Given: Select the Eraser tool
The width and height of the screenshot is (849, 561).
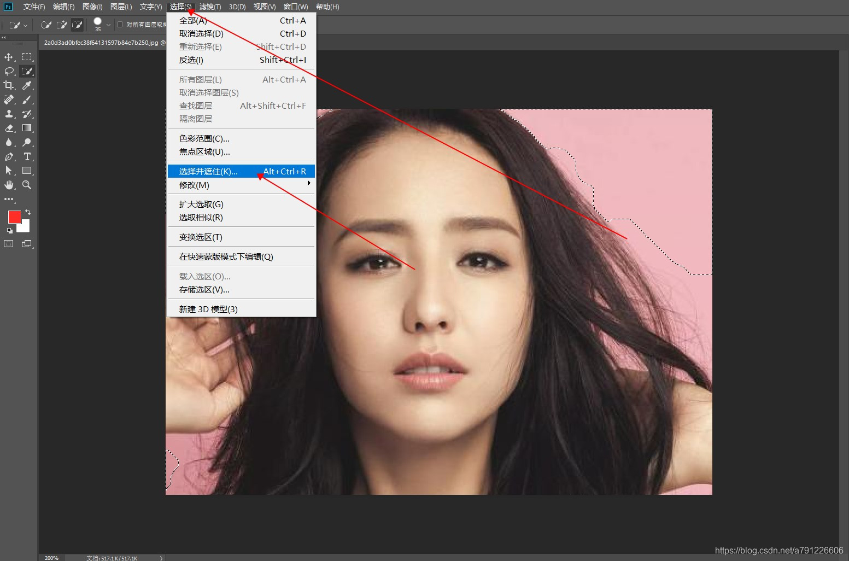Looking at the screenshot, I should [9, 128].
